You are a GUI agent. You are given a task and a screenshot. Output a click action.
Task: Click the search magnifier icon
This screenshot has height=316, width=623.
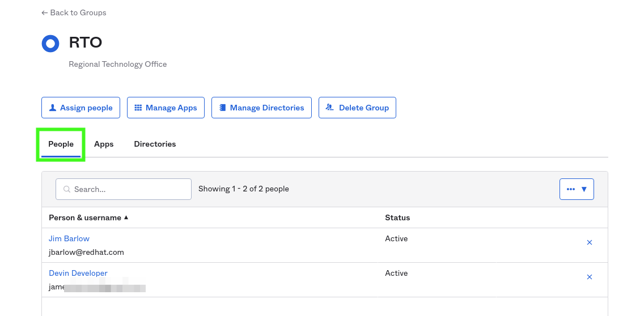(67, 189)
